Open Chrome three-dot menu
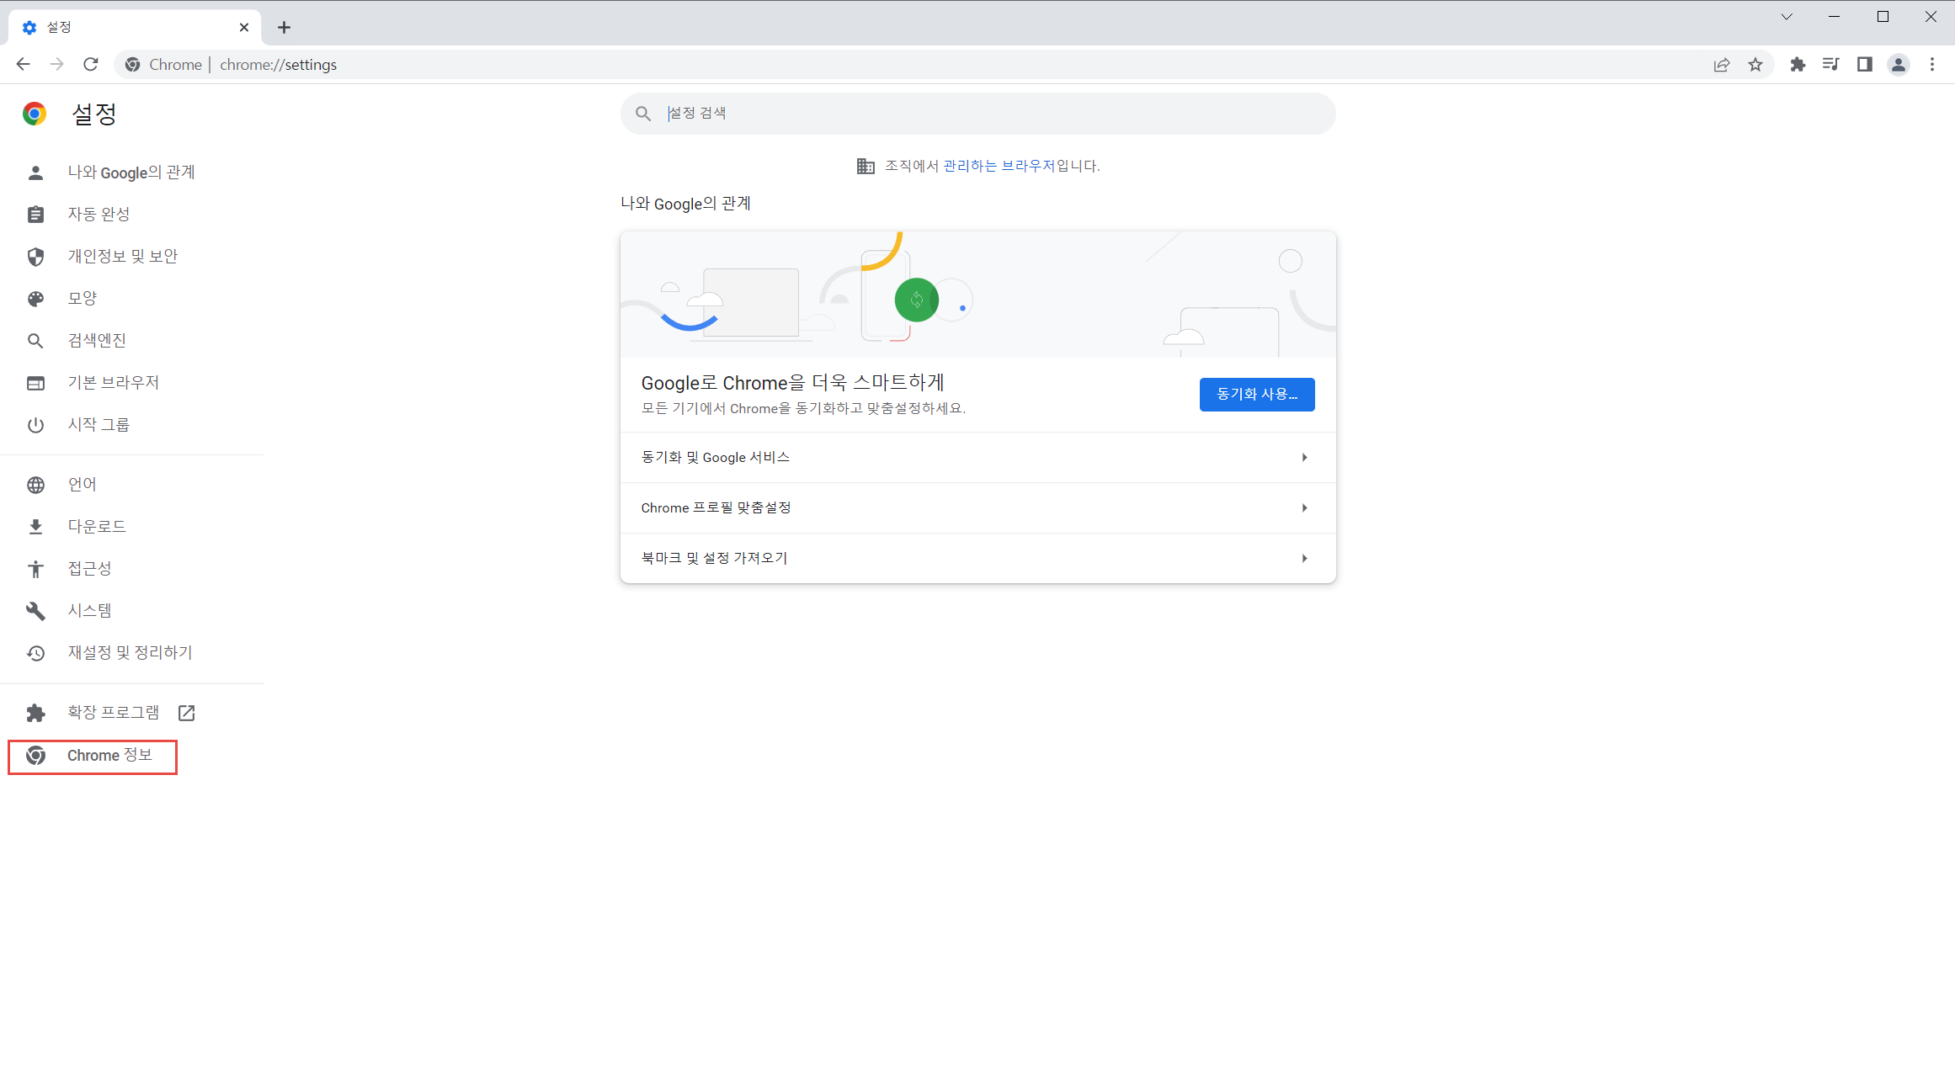Viewport: 1955px width, 1078px height. 1932,64
